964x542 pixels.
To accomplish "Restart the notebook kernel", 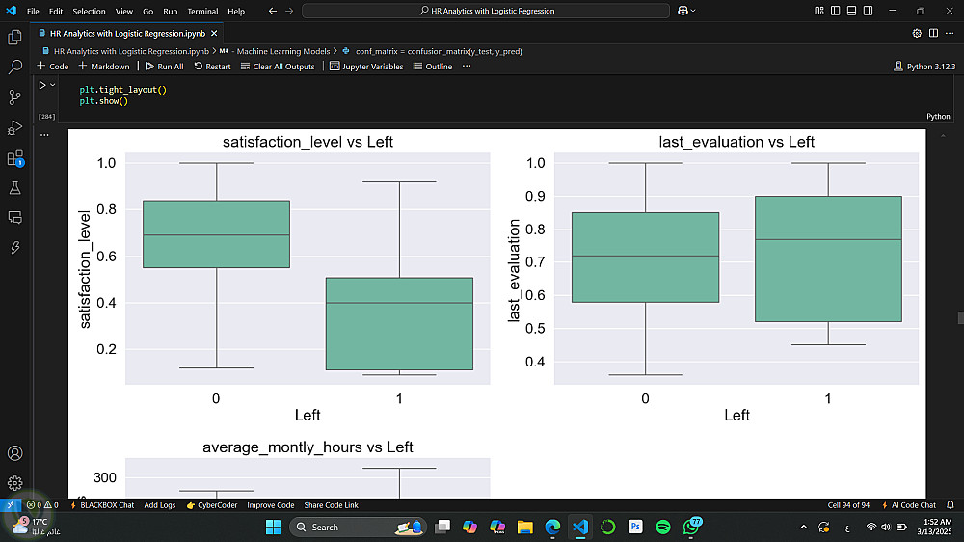I will [x=213, y=66].
